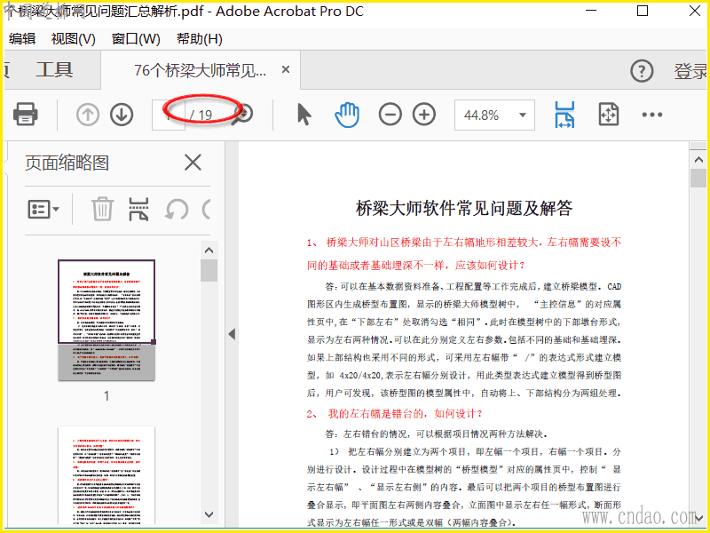Open the 编辑 menu
This screenshot has height=533, width=710.
[x=21, y=39]
